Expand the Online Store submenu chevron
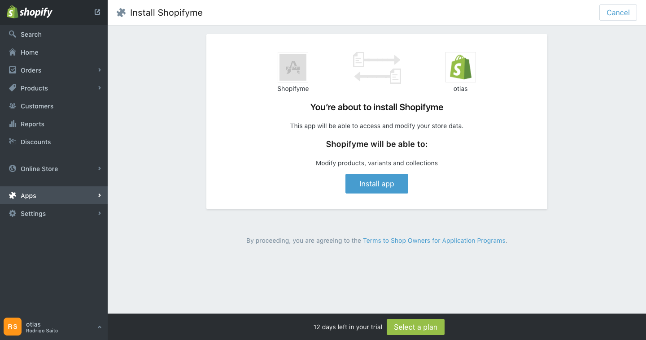 [100, 168]
